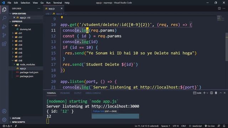The image size is (228, 128).
Task: Open the View menu
Action: pos(35,2)
